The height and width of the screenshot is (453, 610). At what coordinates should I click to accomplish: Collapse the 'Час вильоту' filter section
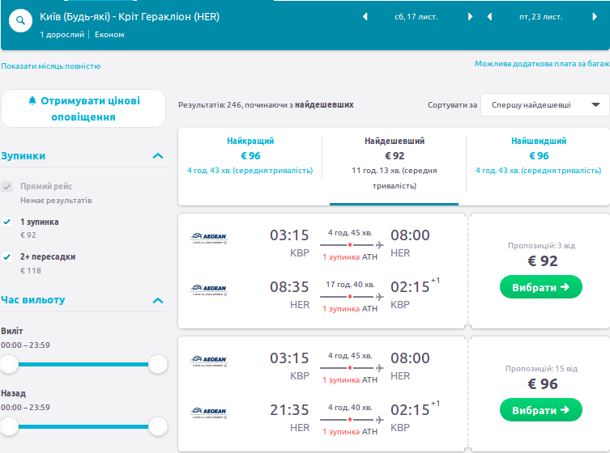pos(158,301)
